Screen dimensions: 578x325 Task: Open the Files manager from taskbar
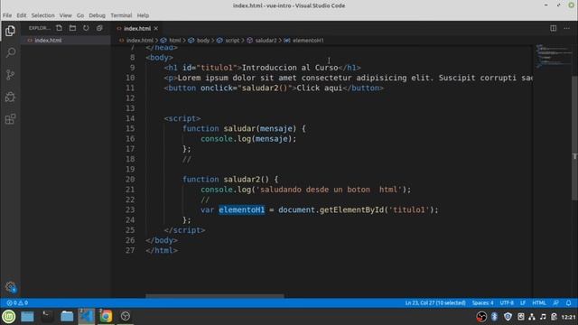(67, 317)
